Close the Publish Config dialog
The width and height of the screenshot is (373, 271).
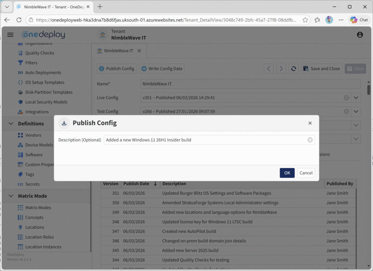(x=310, y=123)
